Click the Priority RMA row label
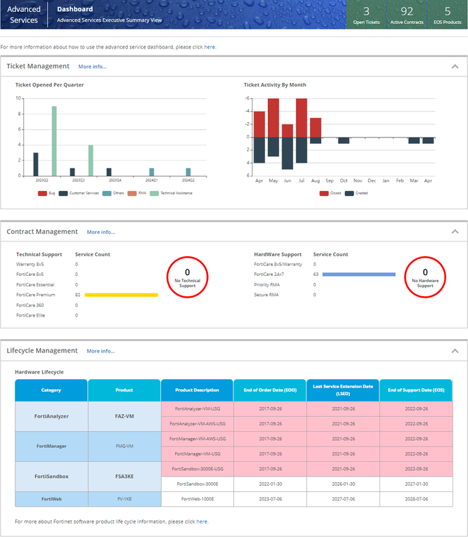The image size is (468, 537). [267, 285]
